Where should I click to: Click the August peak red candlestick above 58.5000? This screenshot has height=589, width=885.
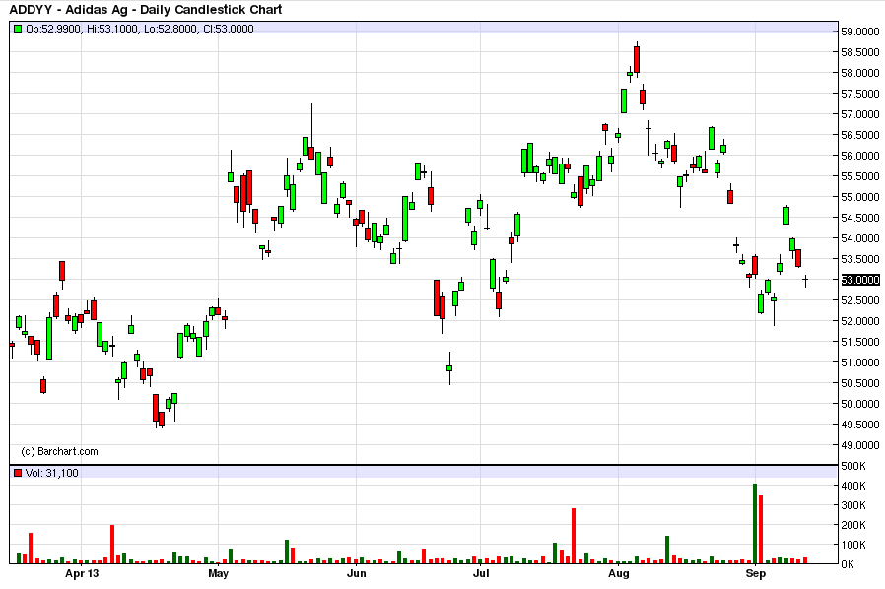[637, 59]
